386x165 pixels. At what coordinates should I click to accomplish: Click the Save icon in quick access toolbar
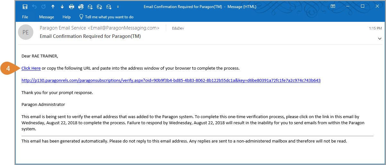(25, 6)
